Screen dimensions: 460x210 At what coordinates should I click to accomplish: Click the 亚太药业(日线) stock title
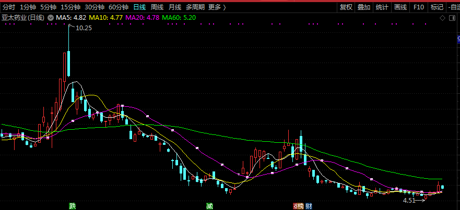coord(23,18)
